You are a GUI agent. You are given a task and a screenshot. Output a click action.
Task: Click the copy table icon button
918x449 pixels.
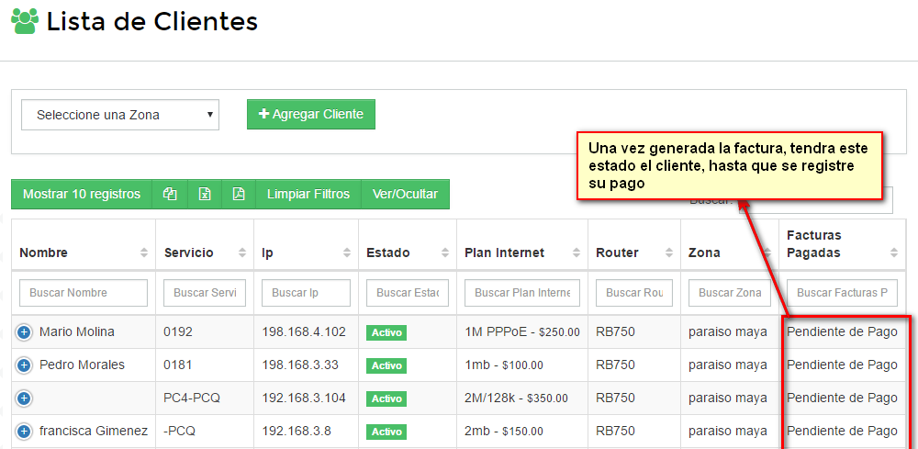170,194
